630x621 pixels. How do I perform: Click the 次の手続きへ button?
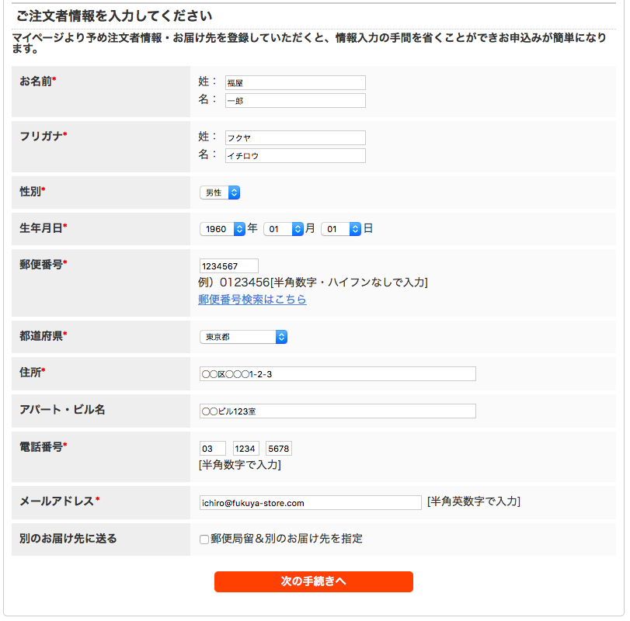pos(313,581)
